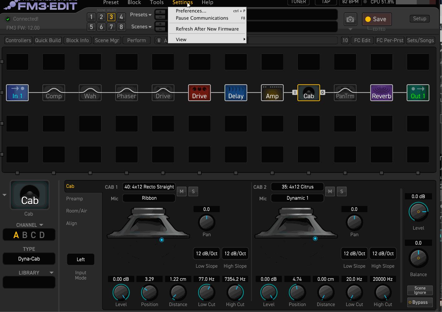
Task: Select the Delay block
Action: 236,93
